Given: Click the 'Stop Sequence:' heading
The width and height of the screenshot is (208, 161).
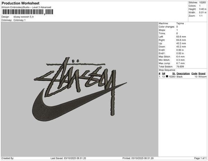Looking at the screenshot, I should tap(167, 70).
